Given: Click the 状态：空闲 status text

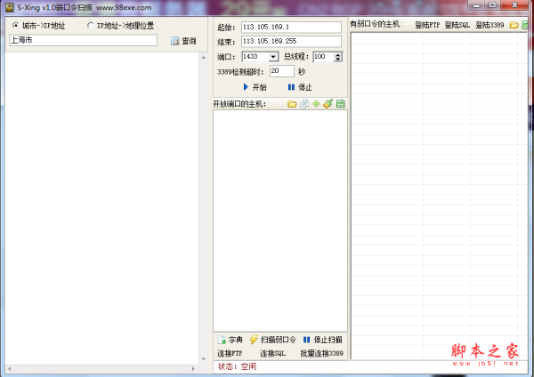Looking at the screenshot, I should point(237,366).
